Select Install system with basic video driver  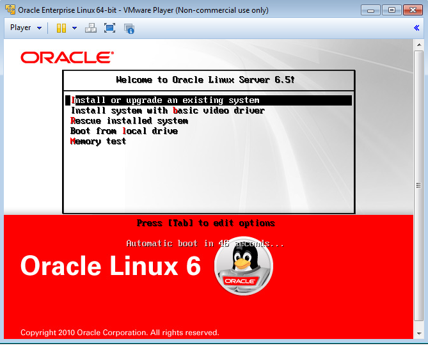168,111
